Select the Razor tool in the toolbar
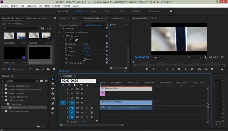 pyautogui.click(x=53, y=94)
